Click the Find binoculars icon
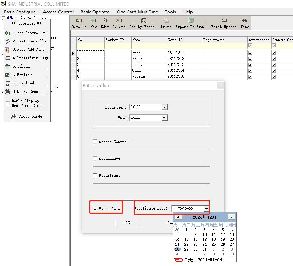 point(245,20)
